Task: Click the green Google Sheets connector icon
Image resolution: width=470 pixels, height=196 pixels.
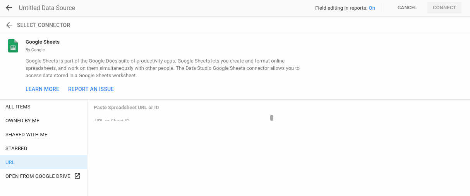Action: click(x=13, y=46)
